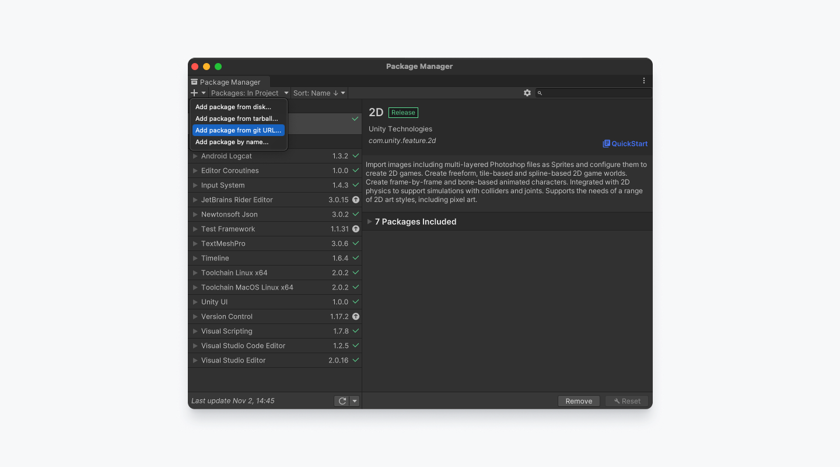This screenshot has height=467, width=840.
Task: Switch to the Package Manager tab
Action: point(229,82)
